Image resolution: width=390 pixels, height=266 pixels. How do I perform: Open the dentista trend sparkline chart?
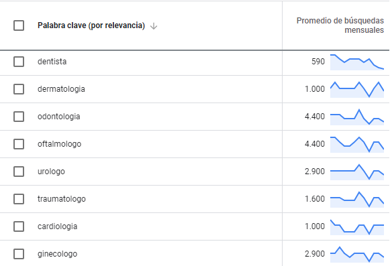tap(357, 62)
